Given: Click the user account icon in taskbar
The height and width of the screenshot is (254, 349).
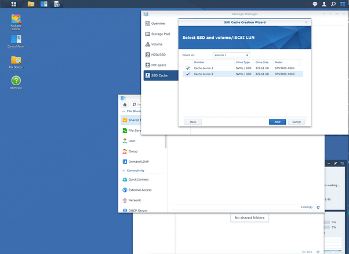Looking at the screenshot, I should coord(324,4).
